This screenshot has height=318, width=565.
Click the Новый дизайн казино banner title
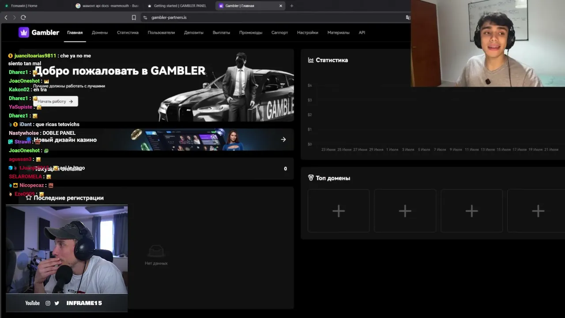(65, 140)
